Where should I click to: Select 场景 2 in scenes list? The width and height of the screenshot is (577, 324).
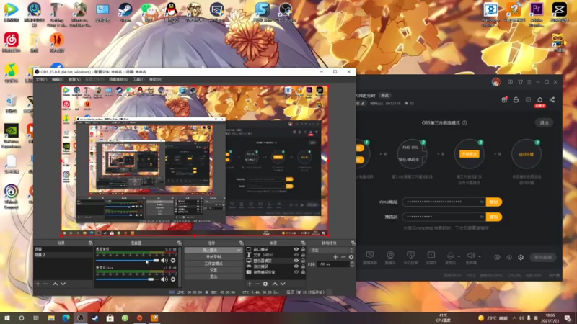click(x=63, y=255)
